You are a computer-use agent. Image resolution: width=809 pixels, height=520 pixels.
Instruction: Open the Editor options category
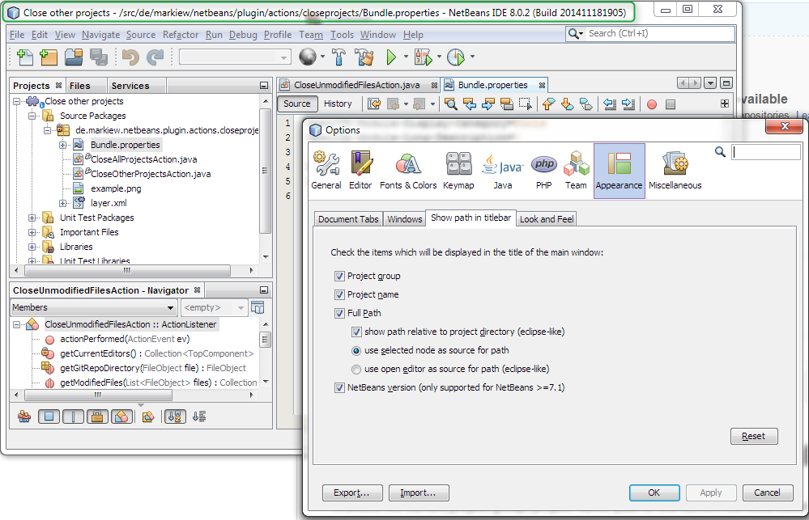(x=360, y=170)
